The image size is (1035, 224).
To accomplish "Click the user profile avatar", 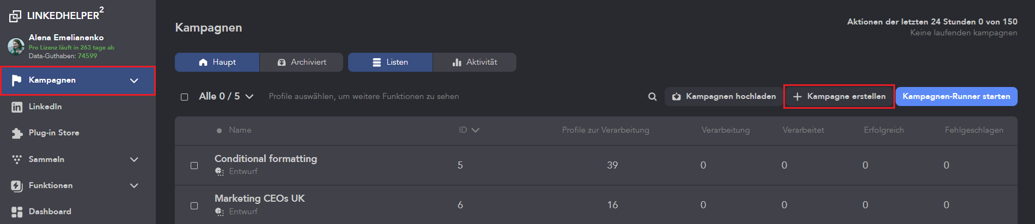I will point(16,46).
